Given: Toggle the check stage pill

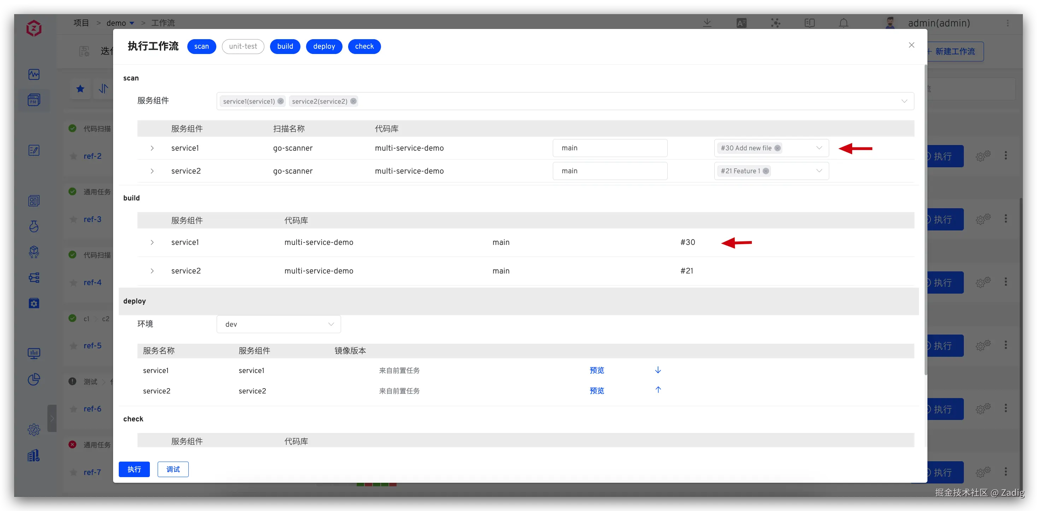Looking at the screenshot, I should 364,46.
